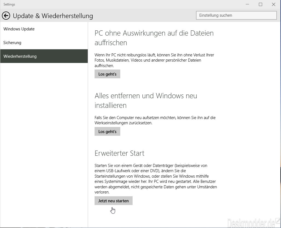
Task: Click Los geht's under Alles entfernen
Action: pyautogui.click(x=107, y=131)
